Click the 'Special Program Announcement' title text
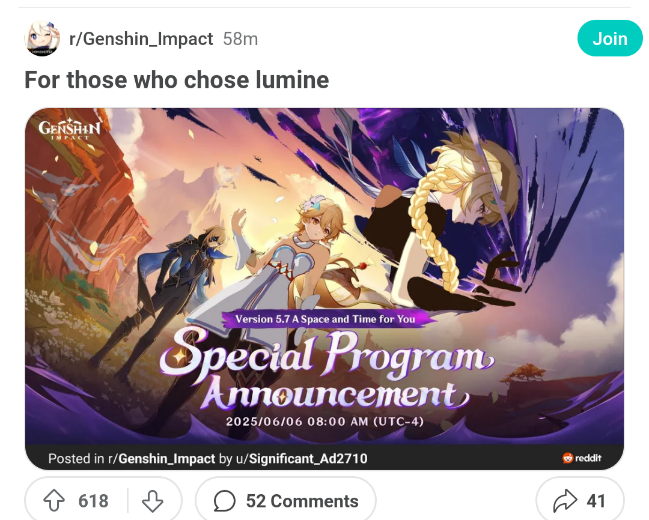This screenshot has width=649, height=520. pyautogui.click(x=327, y=369)
